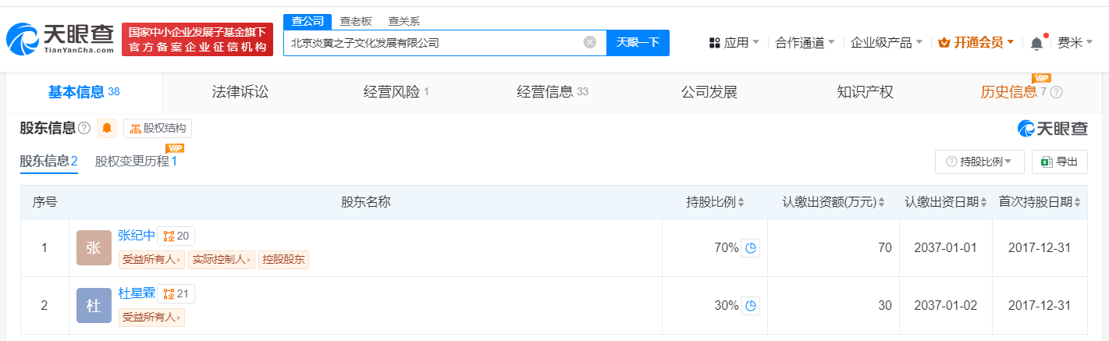
Task: Click the company name search field
Action: pos(433,43)
